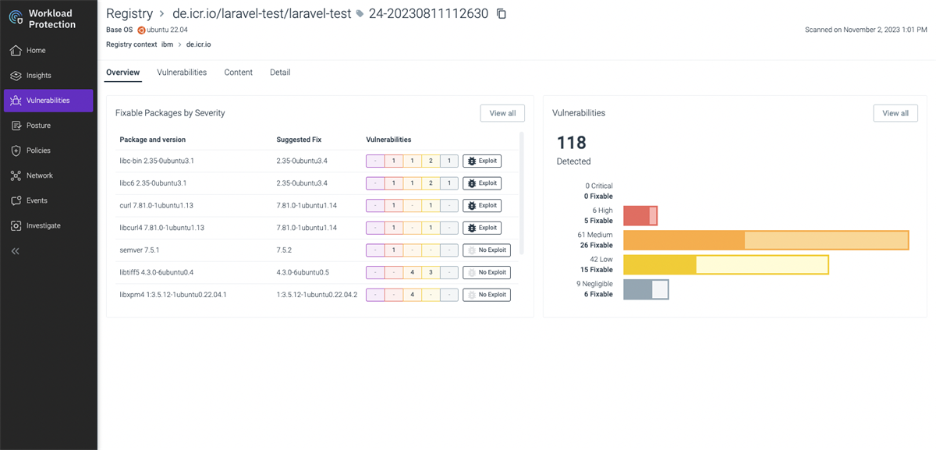This screenshot has height=450, width=936.
Task: Switch to the Detail tab
Action: (x=279, y=72)
